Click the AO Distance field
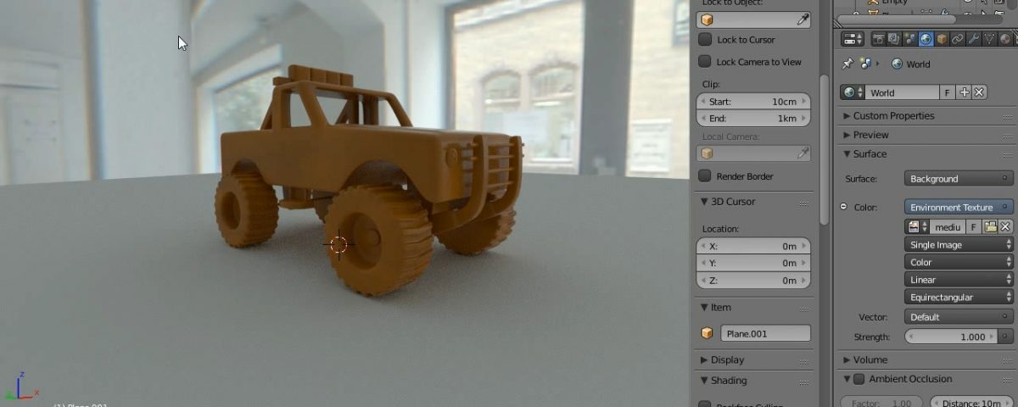The width and height of the screenshot is (1018, 407). tap(971, 403)
